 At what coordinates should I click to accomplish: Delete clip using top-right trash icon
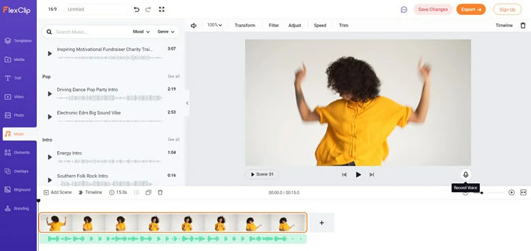tap(523, 25)
